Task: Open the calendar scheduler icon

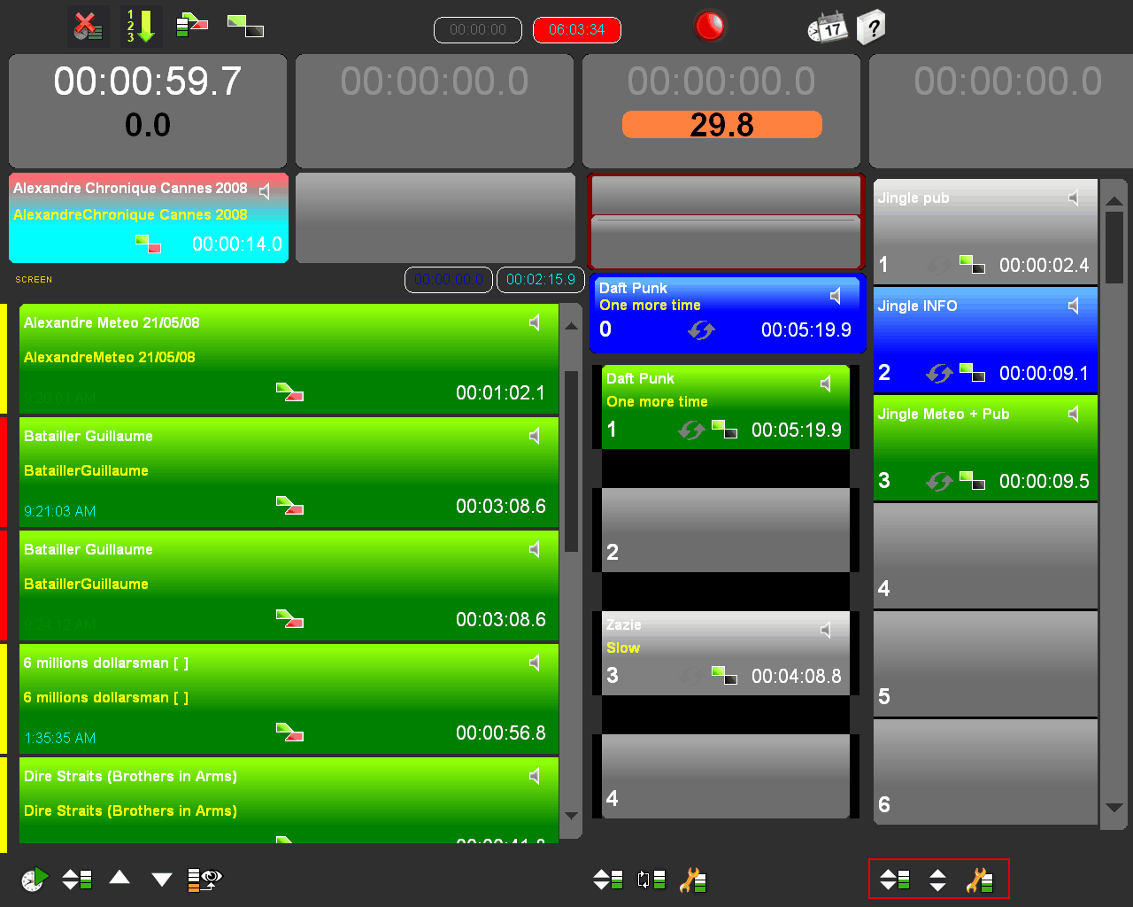Action: [x=827, y=27]
